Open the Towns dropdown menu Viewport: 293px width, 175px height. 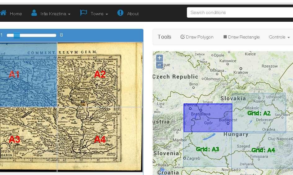coord(99,14)
